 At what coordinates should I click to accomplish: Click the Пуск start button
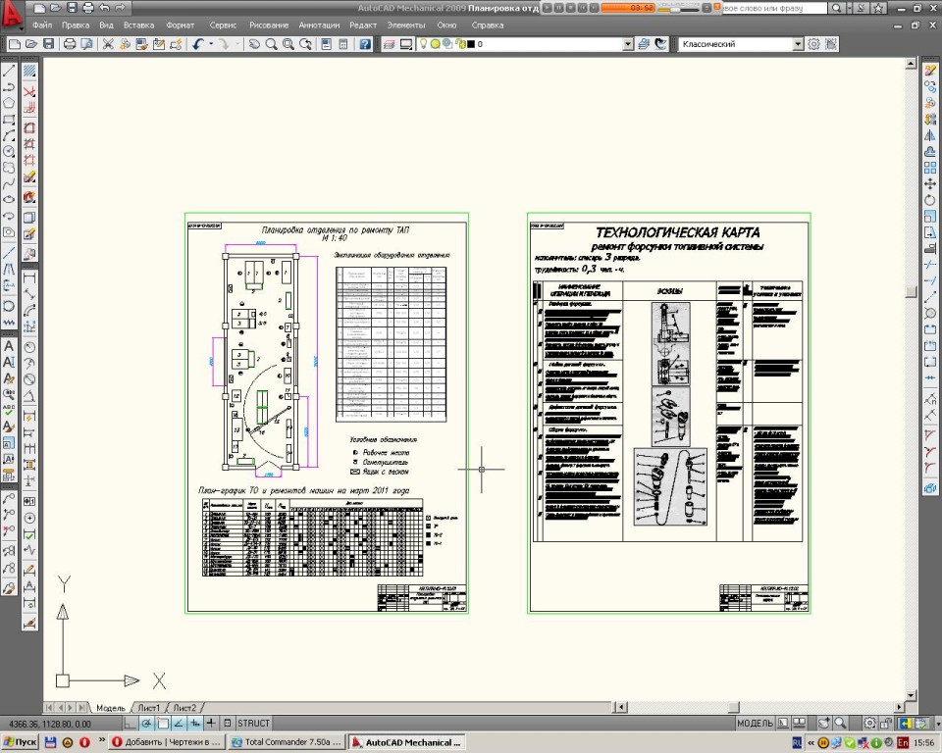pyautogui.click(x=20, y=742)
